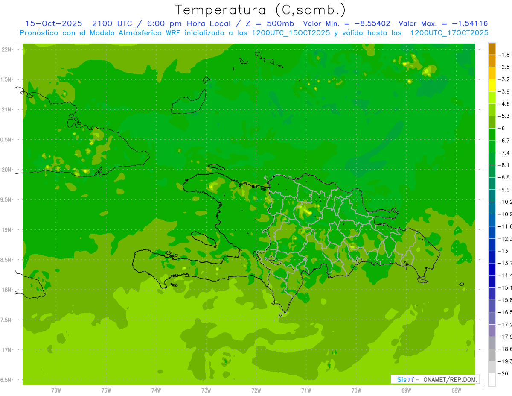Select the "Valor Max. = -1.54116" text

[x=443, y=23]
